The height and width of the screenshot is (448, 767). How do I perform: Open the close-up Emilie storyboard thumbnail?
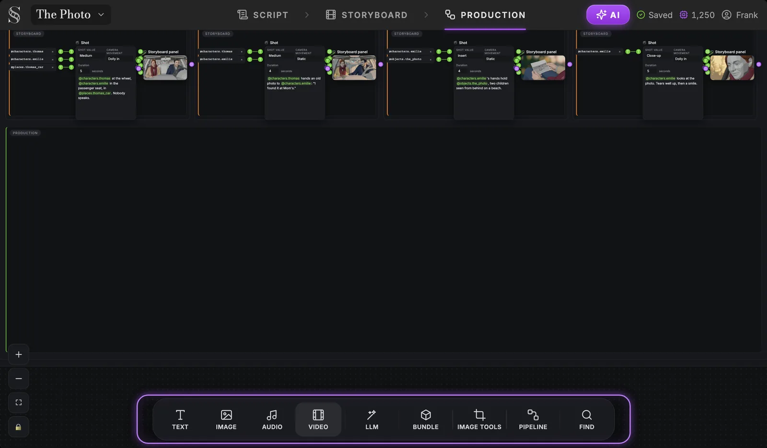[732, 68]
